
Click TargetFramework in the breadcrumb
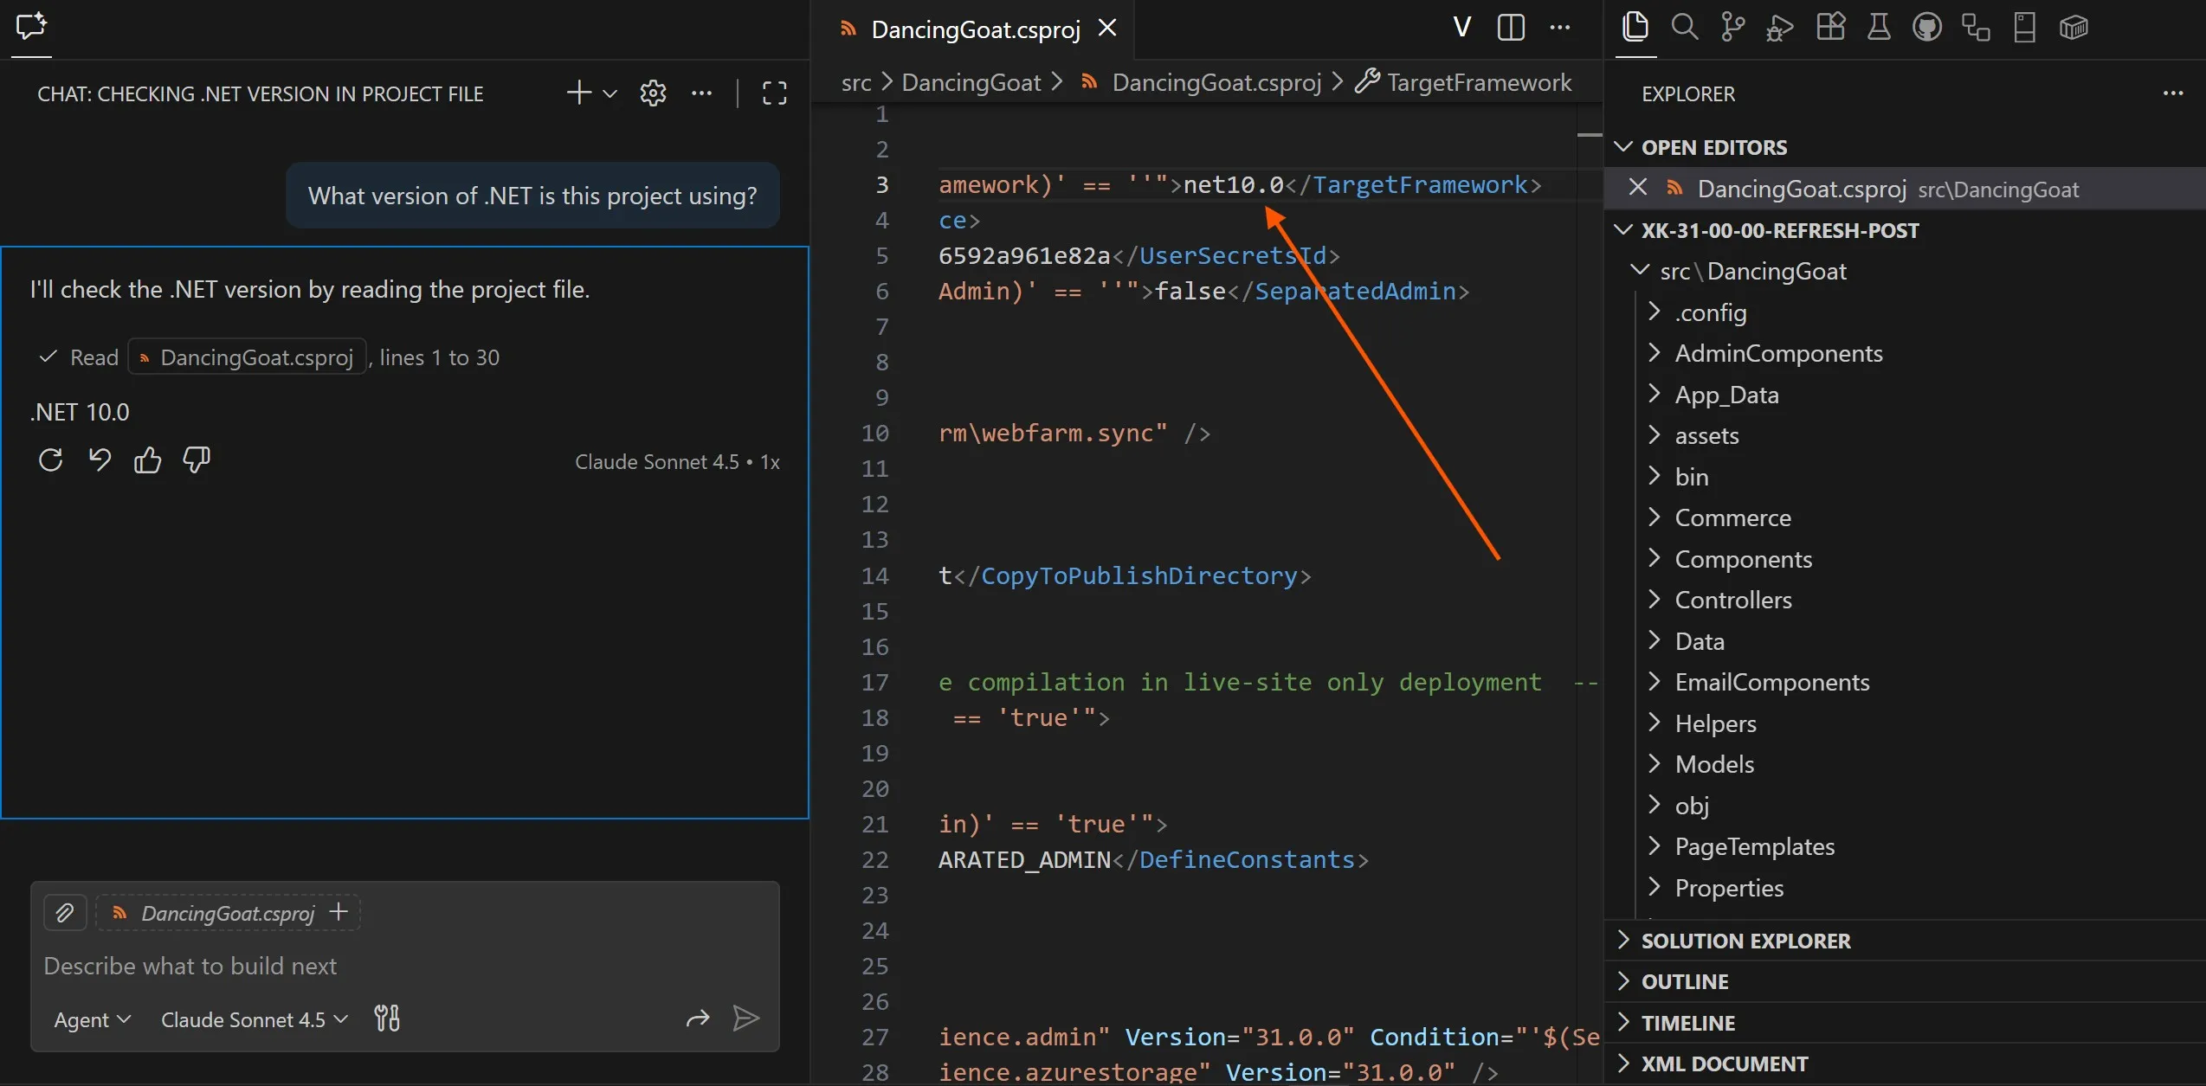1478,82
